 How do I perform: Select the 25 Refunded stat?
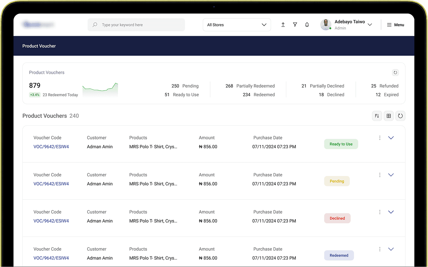point(385,86)
